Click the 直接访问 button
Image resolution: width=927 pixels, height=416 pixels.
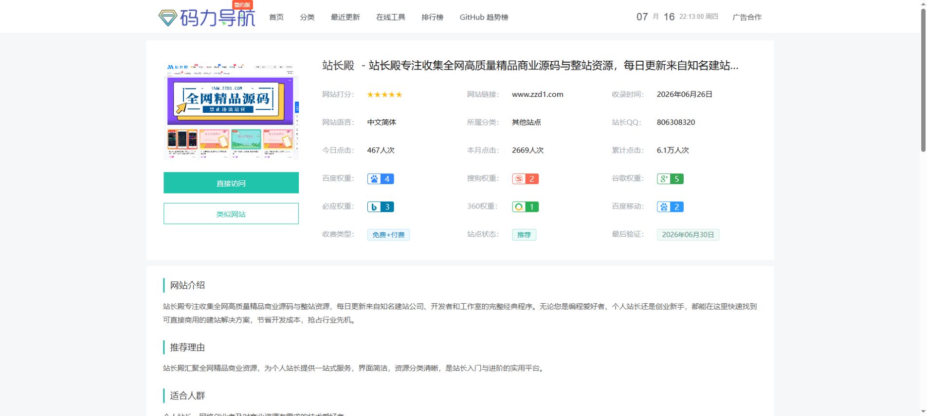(x=231, y=183)
